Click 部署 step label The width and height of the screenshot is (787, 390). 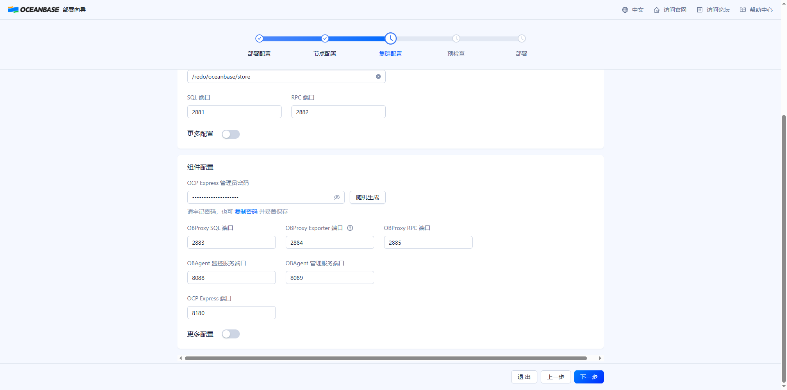tap(522, 54)
